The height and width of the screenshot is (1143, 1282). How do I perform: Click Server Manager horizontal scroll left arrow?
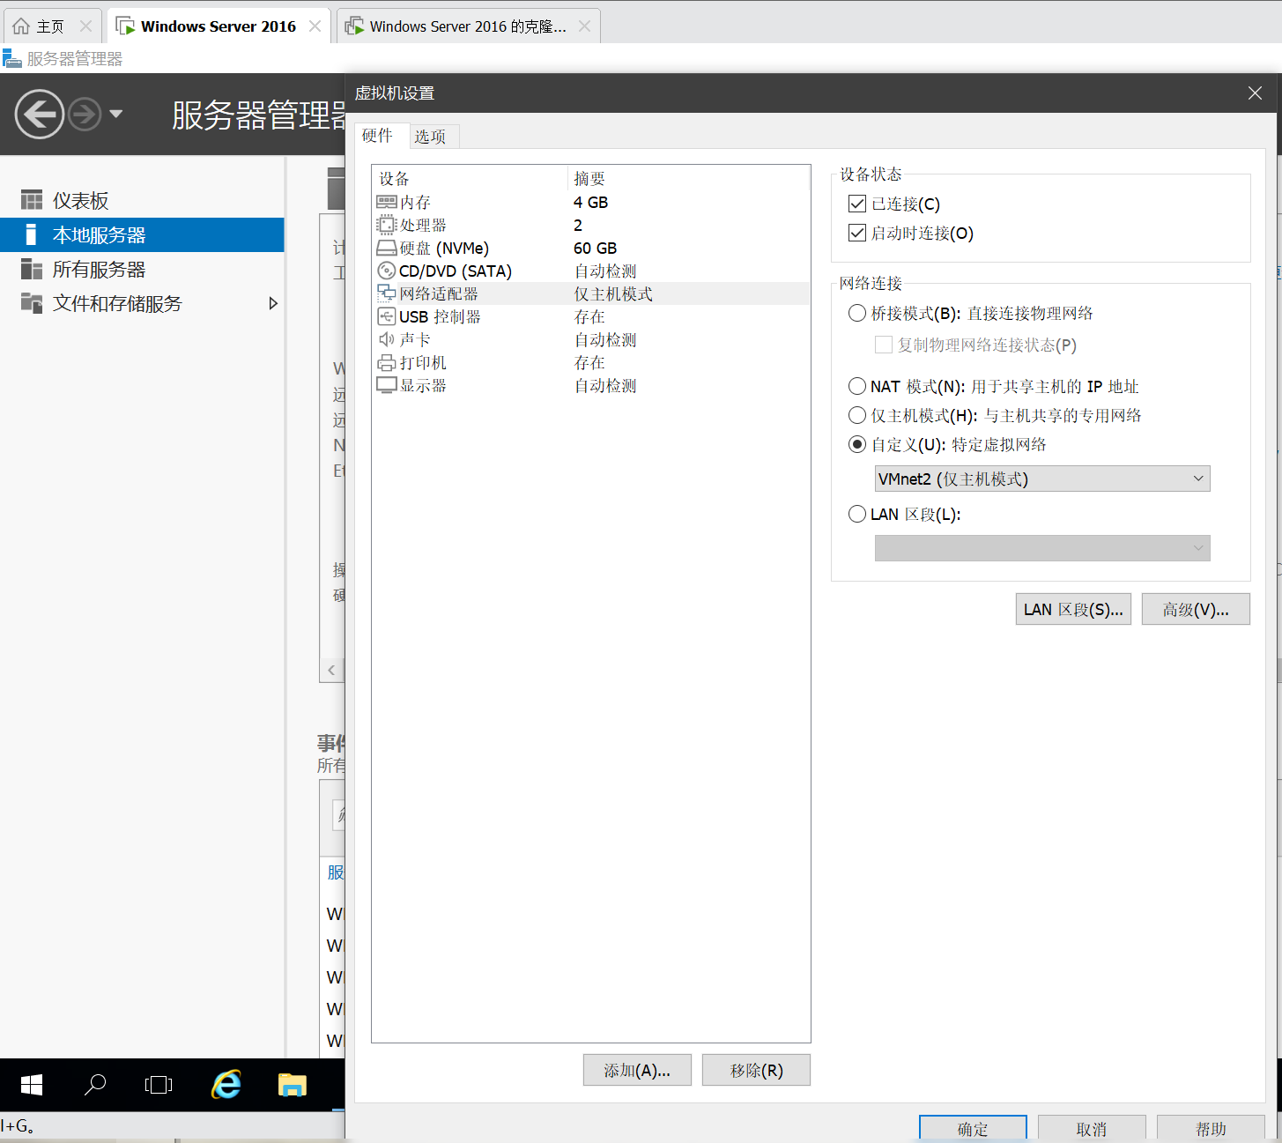[331, 670]
